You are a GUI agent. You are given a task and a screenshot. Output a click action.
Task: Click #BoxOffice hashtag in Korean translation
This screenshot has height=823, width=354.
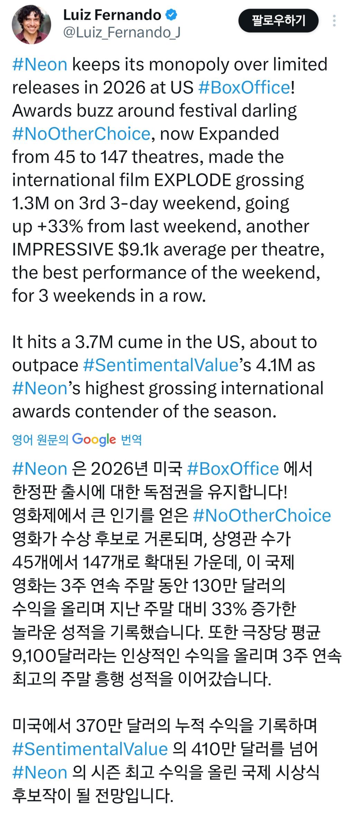[x=233, y=469]
